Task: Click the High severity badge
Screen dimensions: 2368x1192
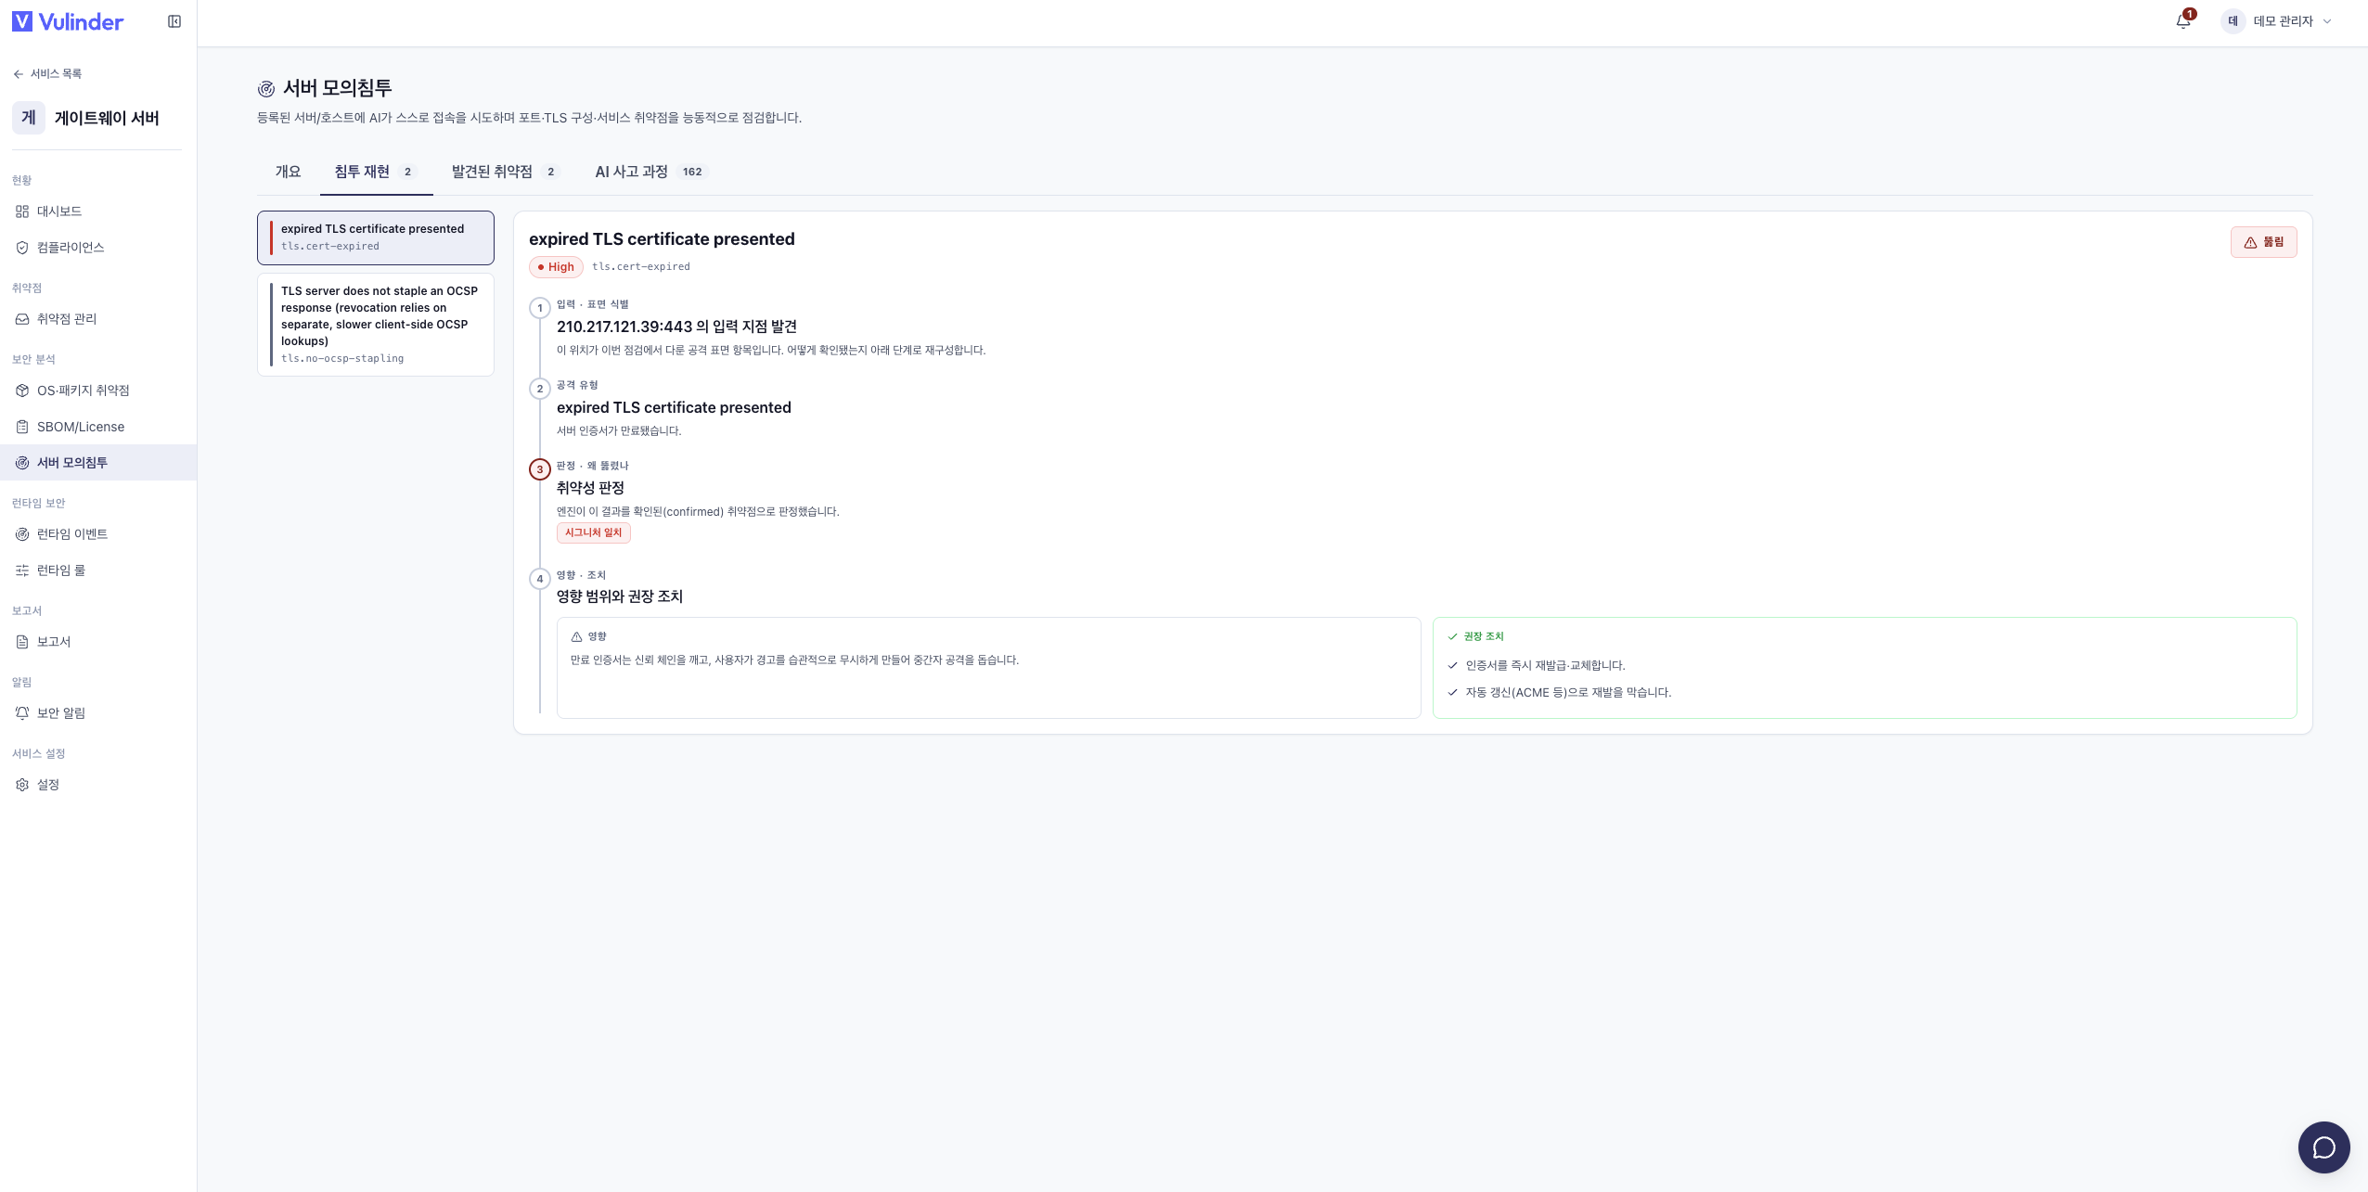Action: coord(556,267)
